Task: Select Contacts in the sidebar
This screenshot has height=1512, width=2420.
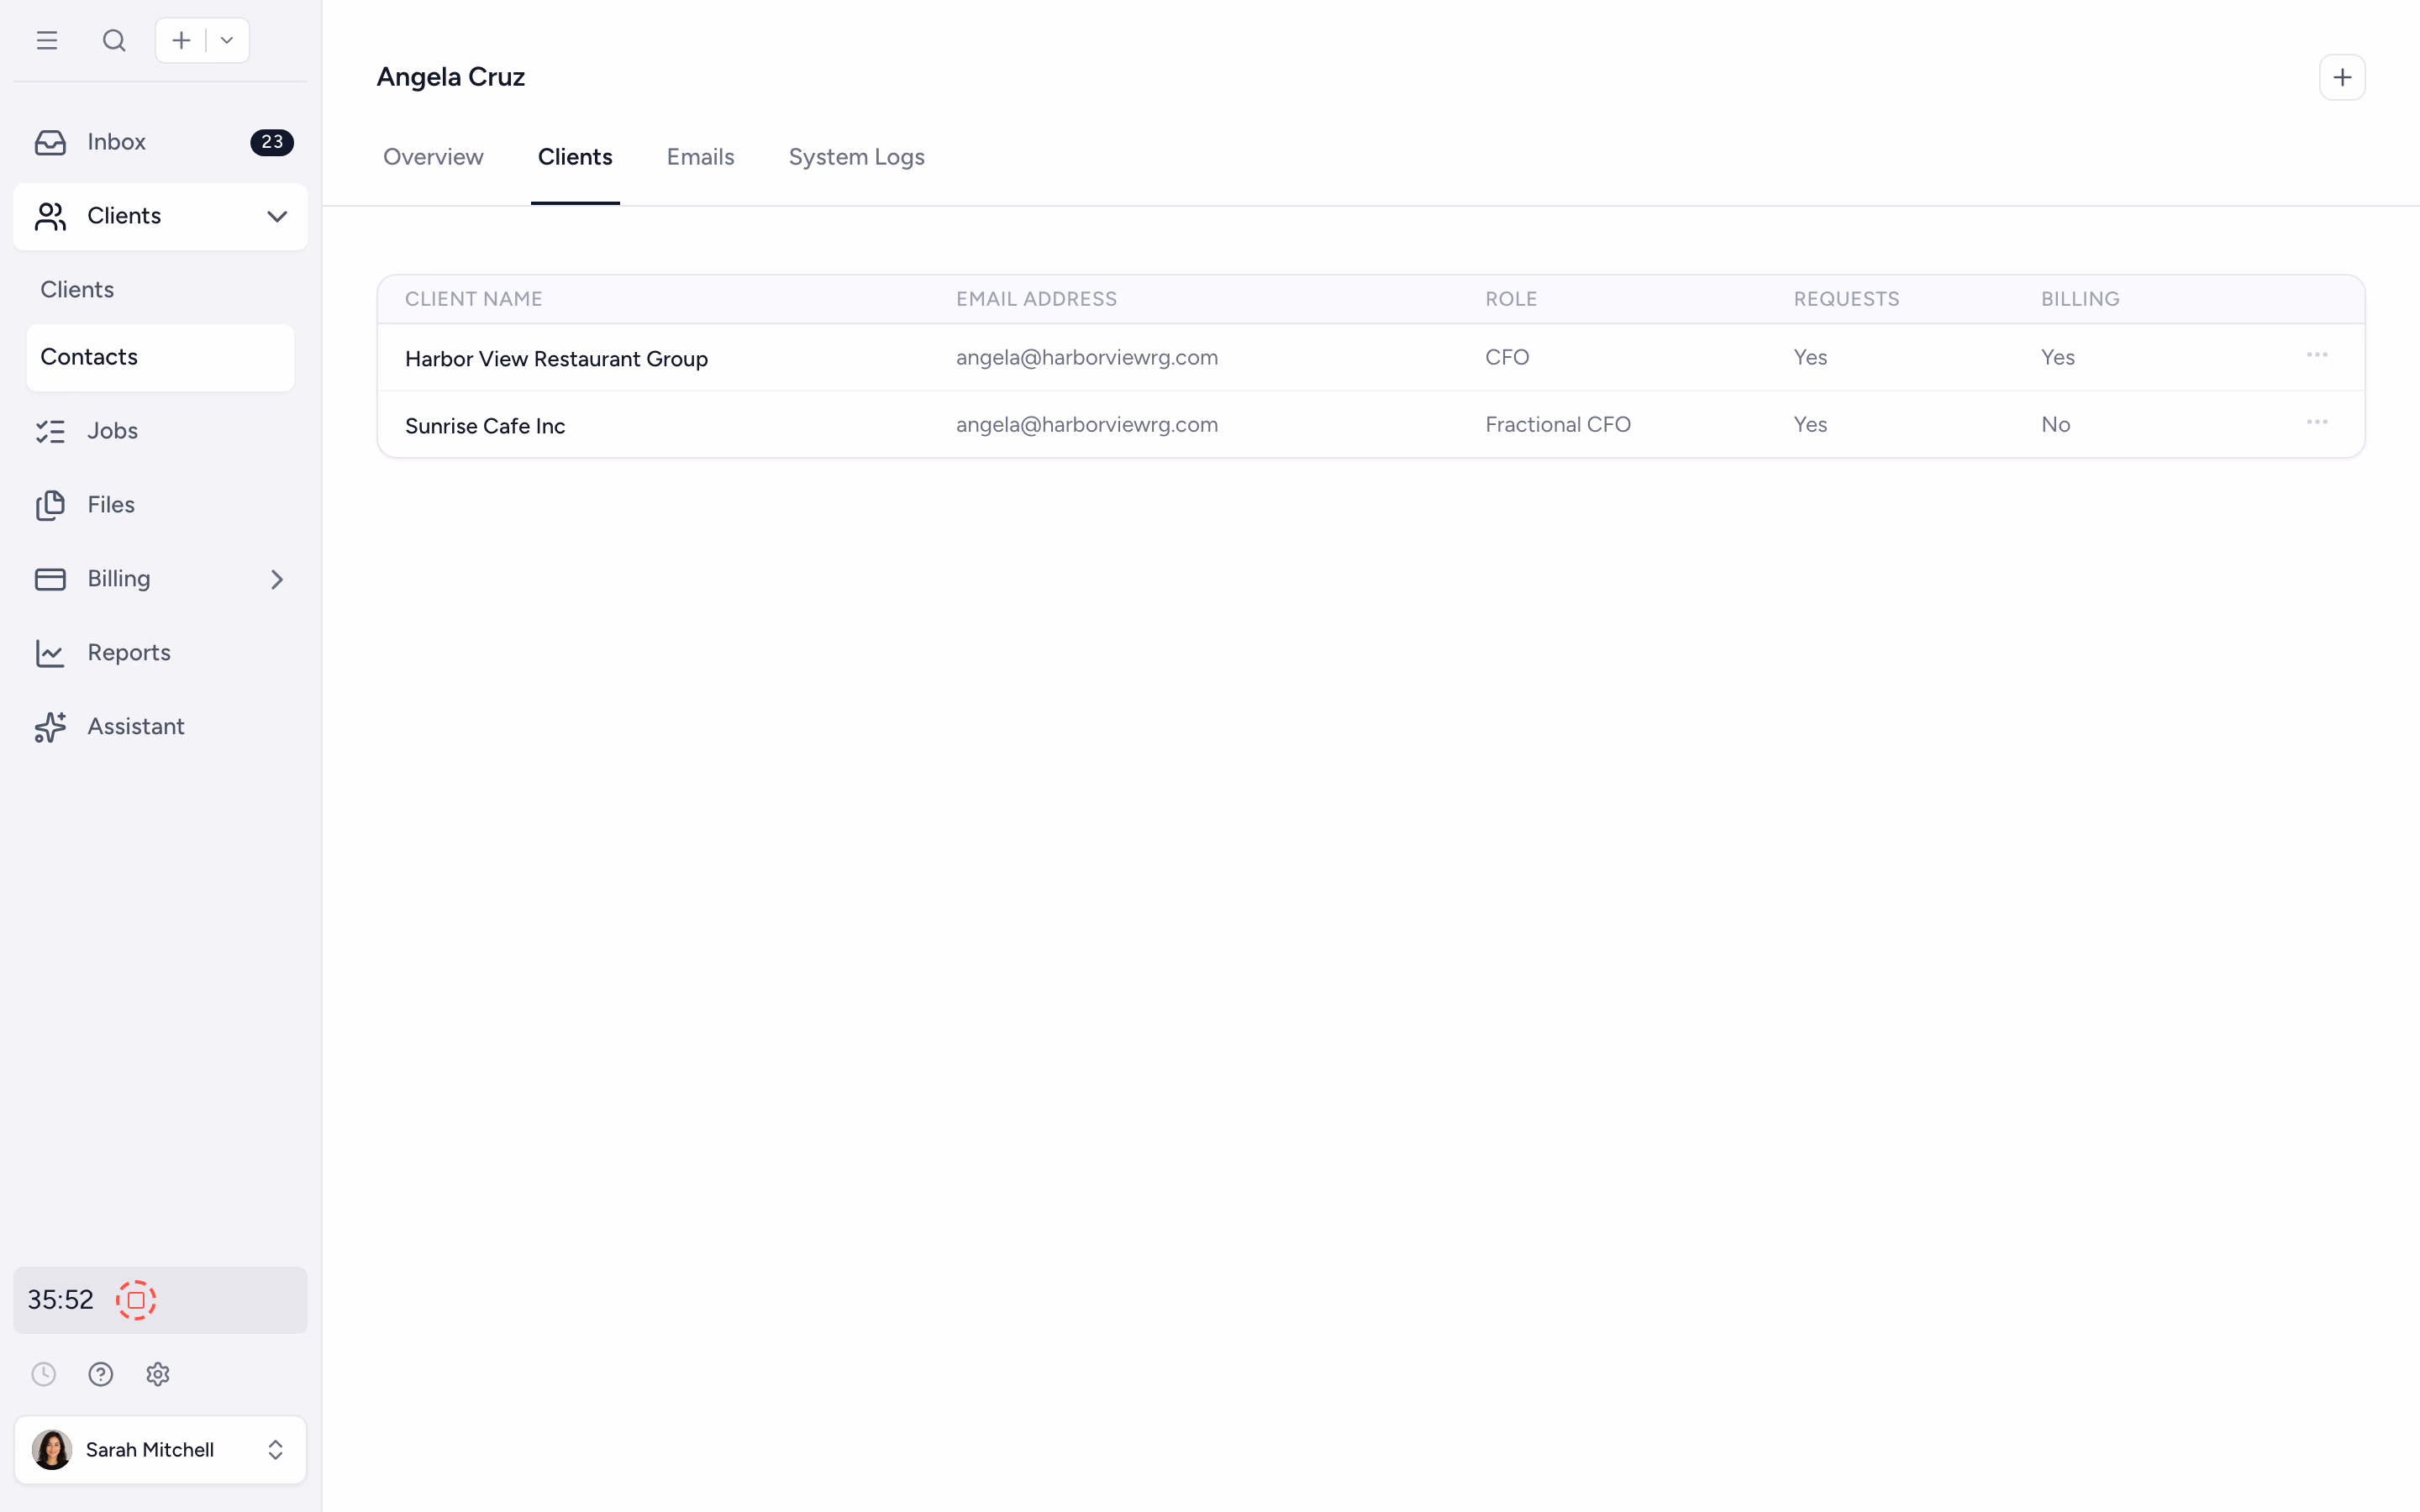Action: pos(160,357)
